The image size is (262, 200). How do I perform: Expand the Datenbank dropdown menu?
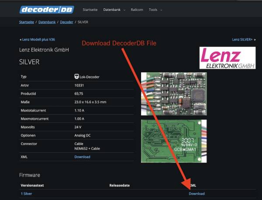pos(114,9)
